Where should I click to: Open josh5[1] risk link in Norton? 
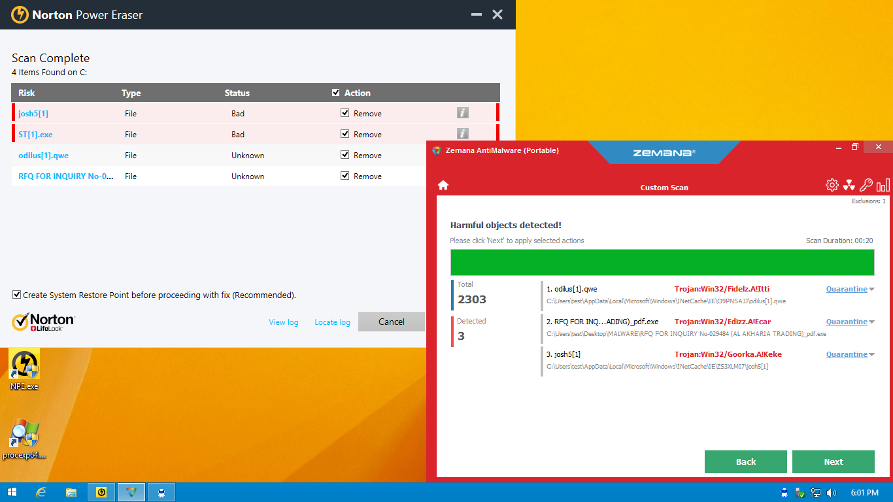point(33,113)
